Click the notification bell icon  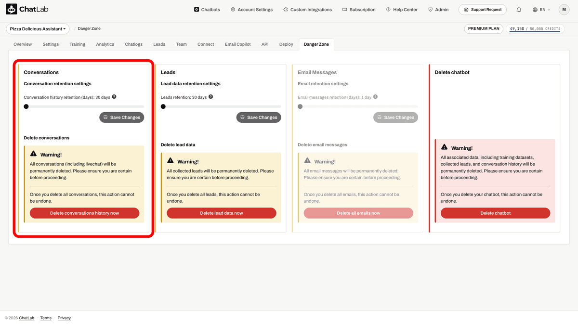(x=519, y=10)
